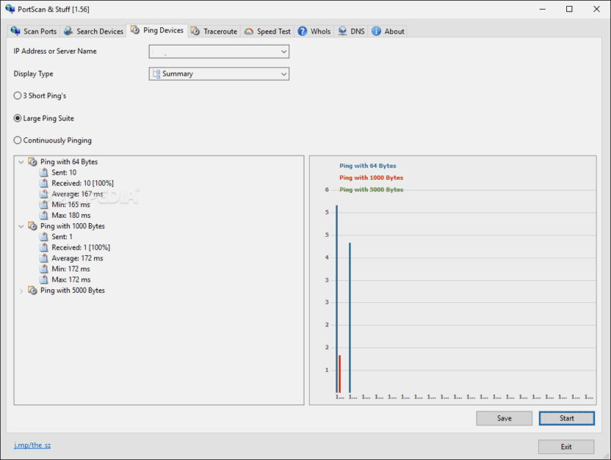Open the j.mp/the_sz link
The image size is (611, 460).
32,445
